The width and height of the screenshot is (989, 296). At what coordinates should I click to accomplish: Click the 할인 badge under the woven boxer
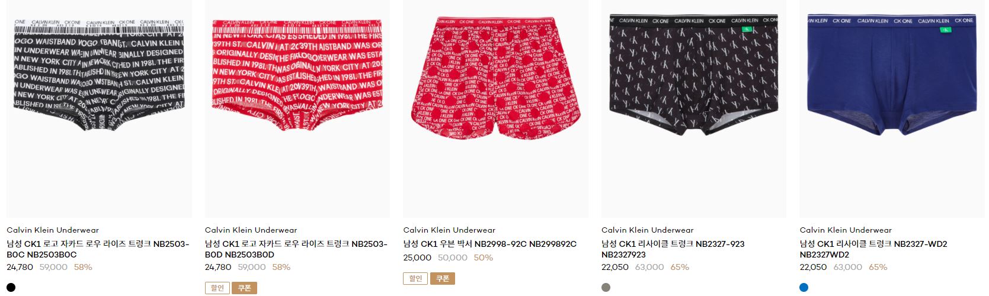click(x=416, y=278)
